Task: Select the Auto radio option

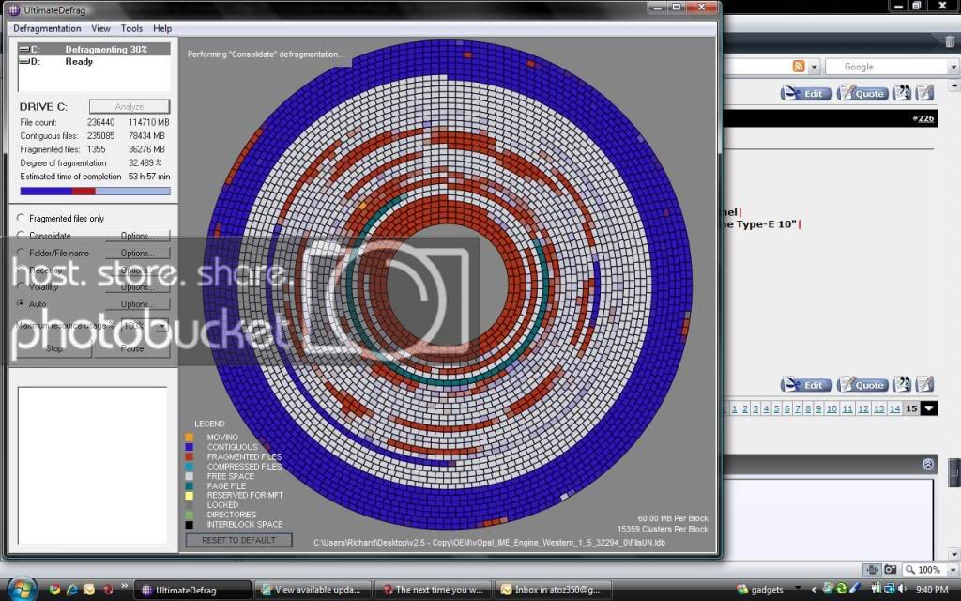Action: point(21,303)
